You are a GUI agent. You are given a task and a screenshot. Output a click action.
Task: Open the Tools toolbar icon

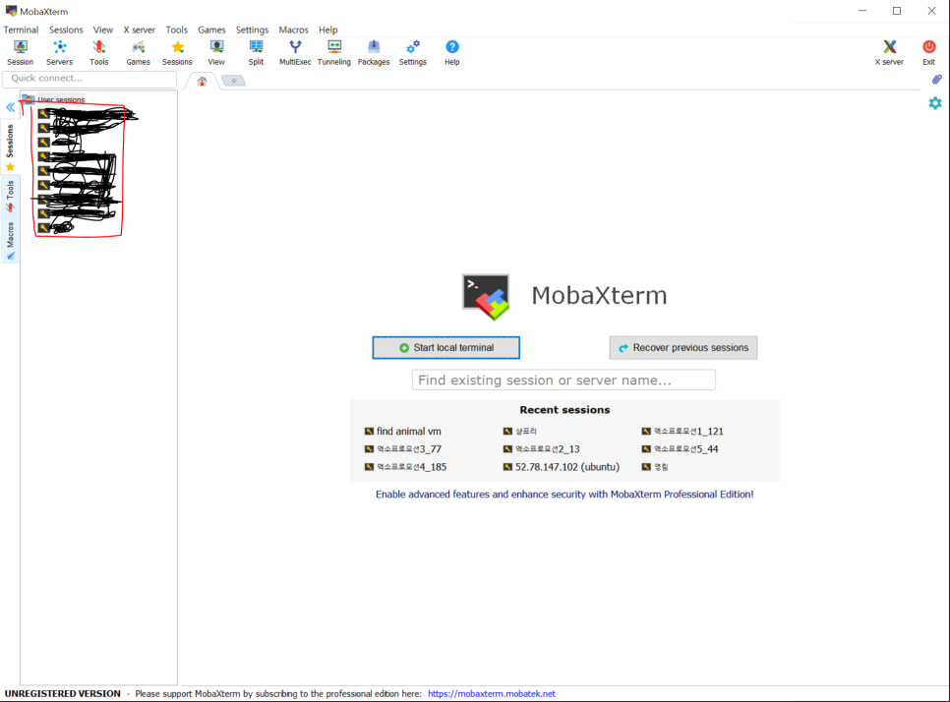[x=98, y=53]
